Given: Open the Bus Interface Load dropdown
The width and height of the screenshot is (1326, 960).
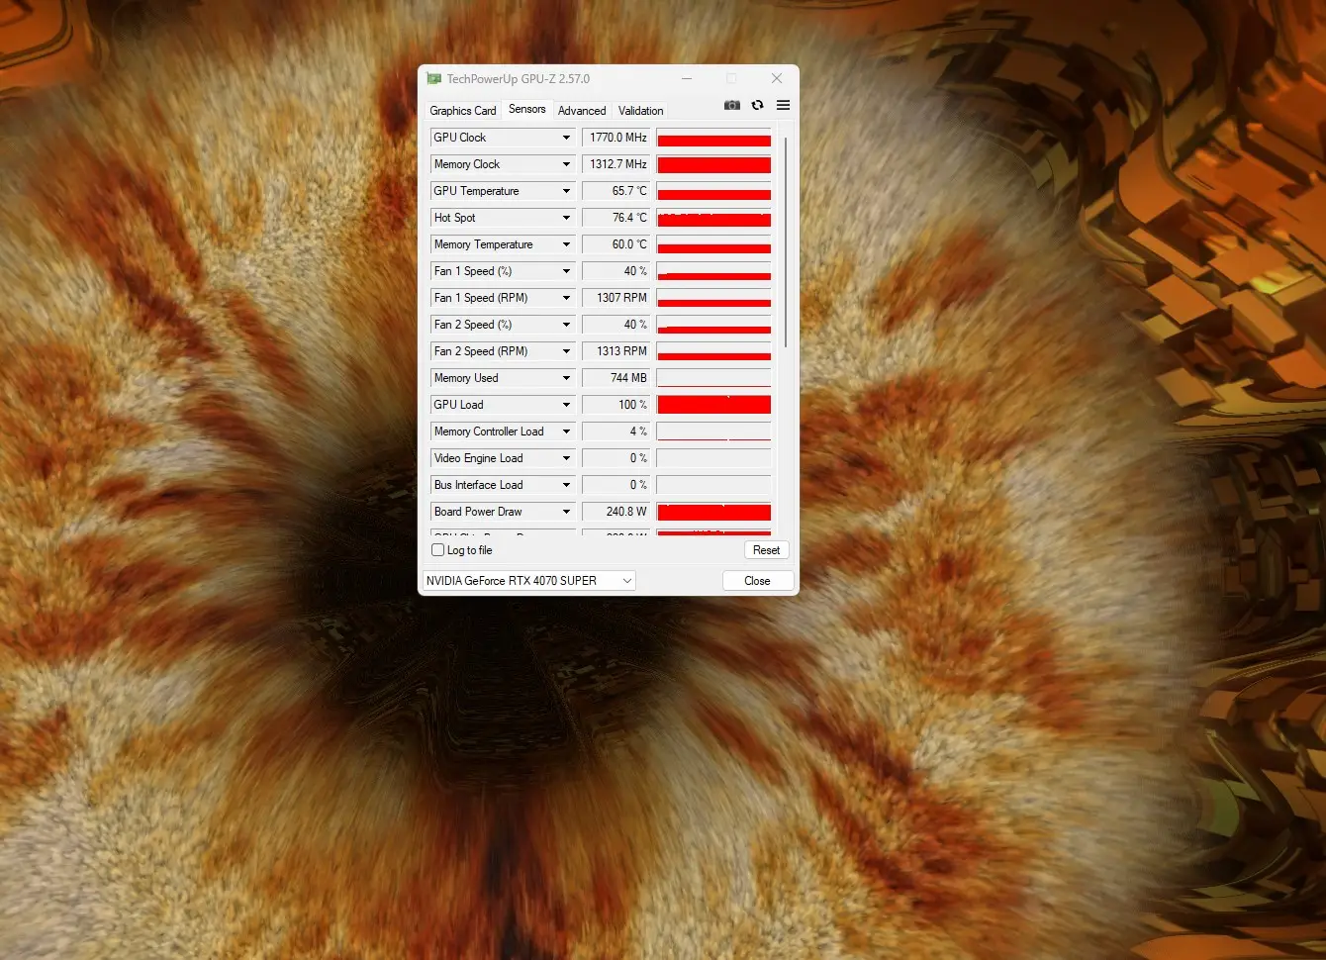Looking at the screenshot, I should (x=566, y=485).
